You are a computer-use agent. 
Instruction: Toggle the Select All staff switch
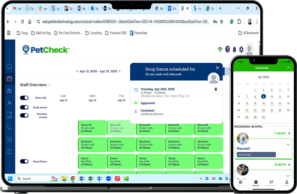pos(24,98)
